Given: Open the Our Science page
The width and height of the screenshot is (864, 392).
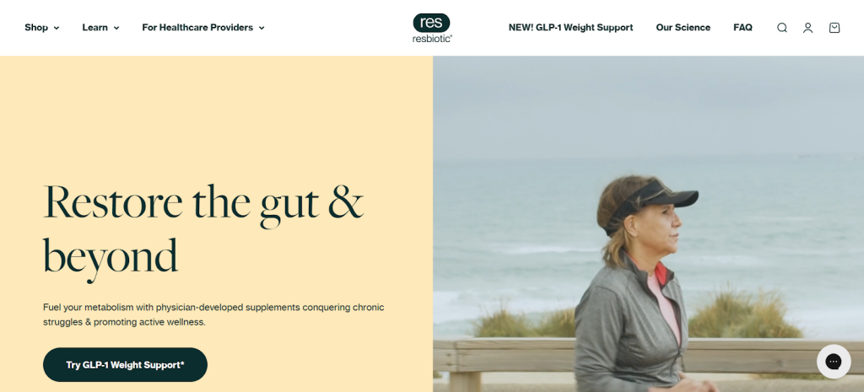Looking at the screenshot, I should (683, 28).
